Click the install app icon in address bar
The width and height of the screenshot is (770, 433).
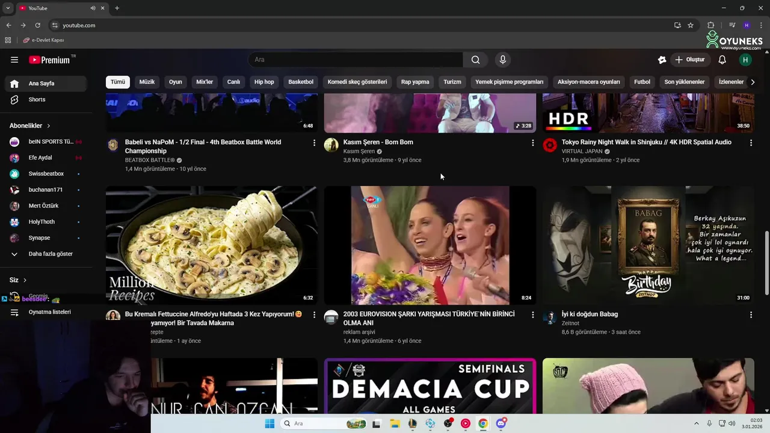click(677, 25)
